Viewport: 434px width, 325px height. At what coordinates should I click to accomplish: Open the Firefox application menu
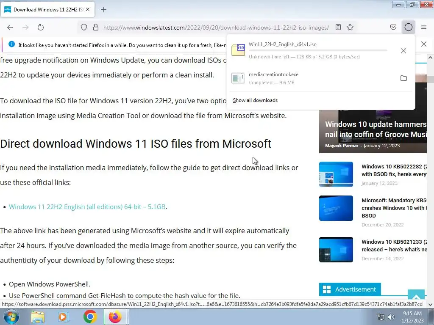pyautogui.click(x=424, y=28)
